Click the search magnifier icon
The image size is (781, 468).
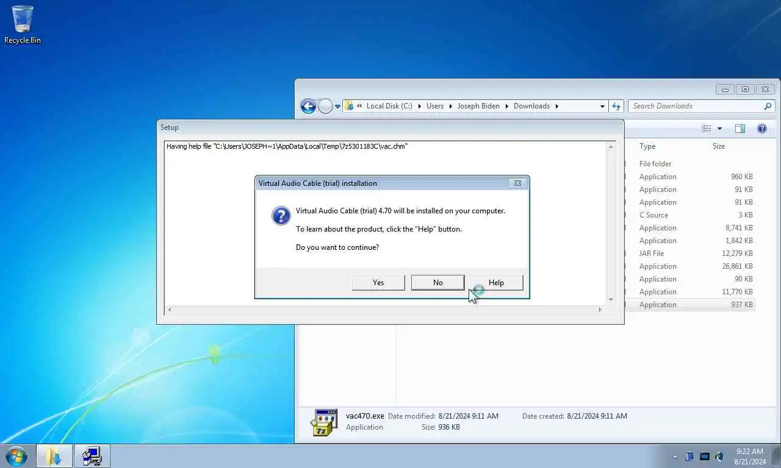point(768,106)
